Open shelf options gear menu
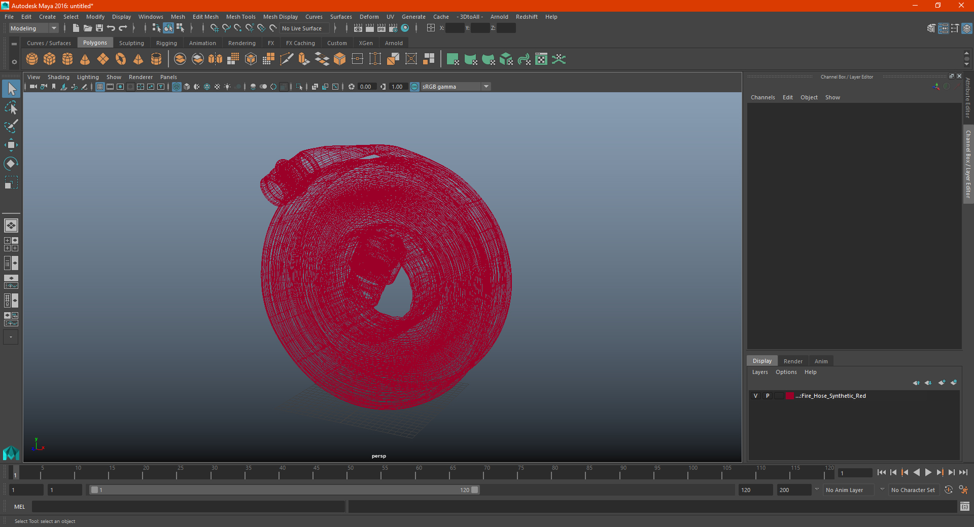This screenshot has width=974, height=527. pos(14,62)
